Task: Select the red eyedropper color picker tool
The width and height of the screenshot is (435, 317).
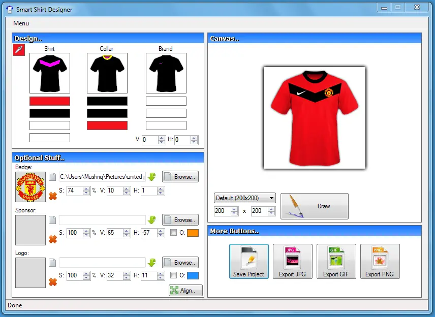Action: (19, 50)
